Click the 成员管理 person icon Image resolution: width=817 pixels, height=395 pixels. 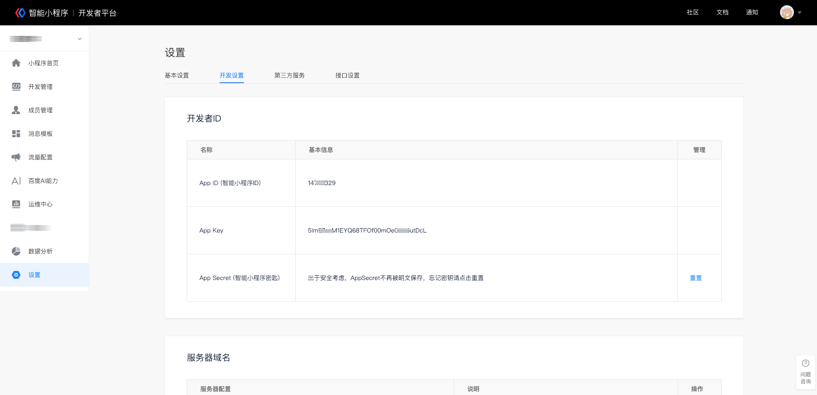click(16, 110)
